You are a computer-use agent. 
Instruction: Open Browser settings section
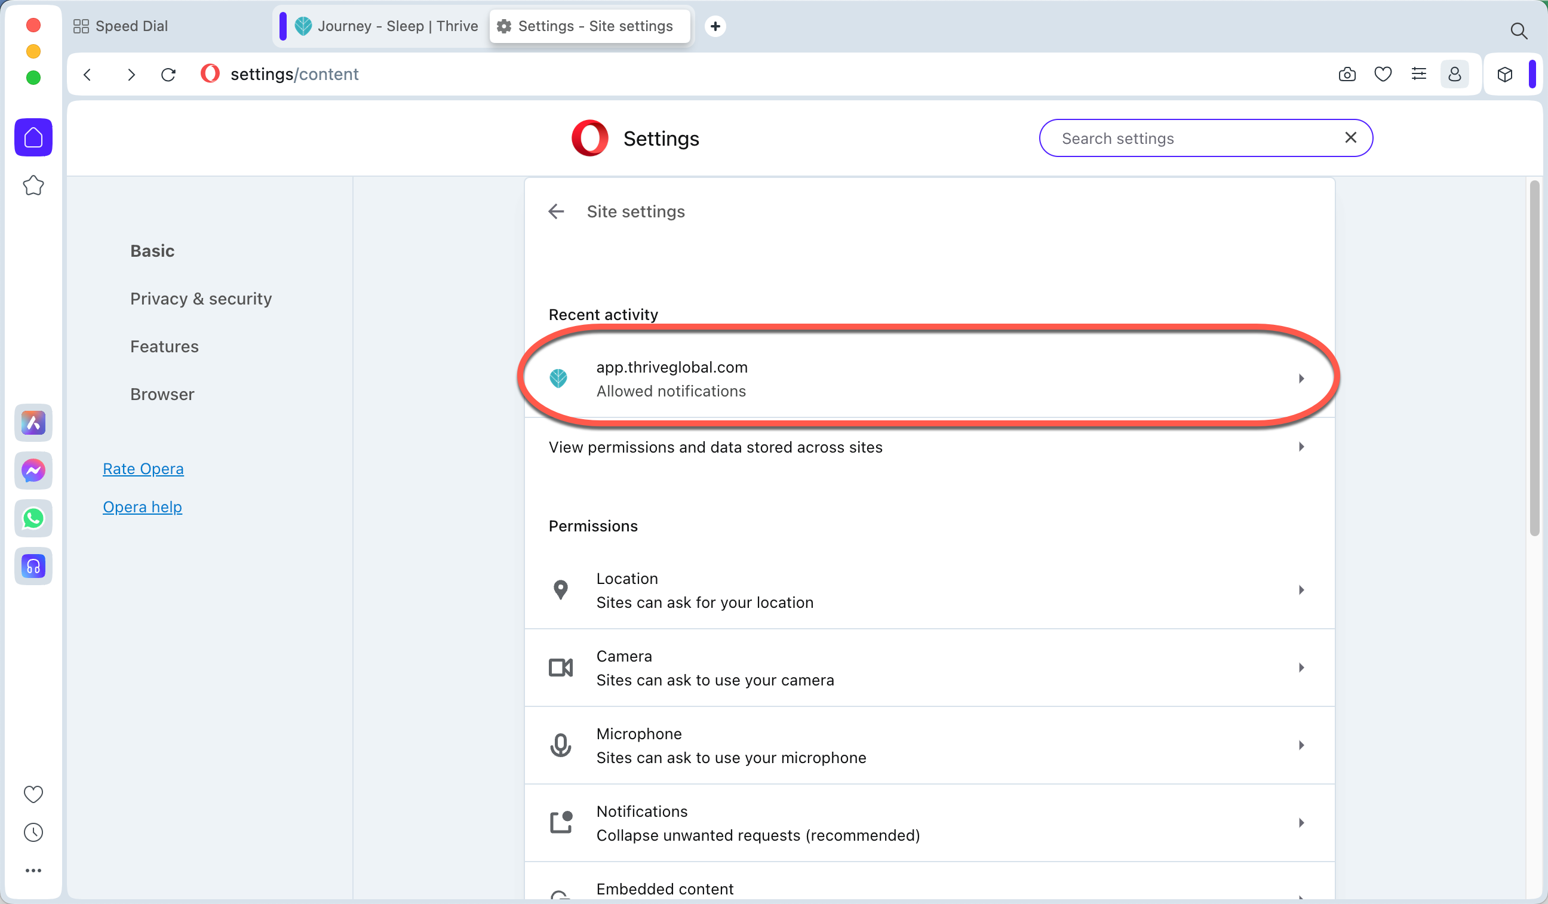[162, 394]
